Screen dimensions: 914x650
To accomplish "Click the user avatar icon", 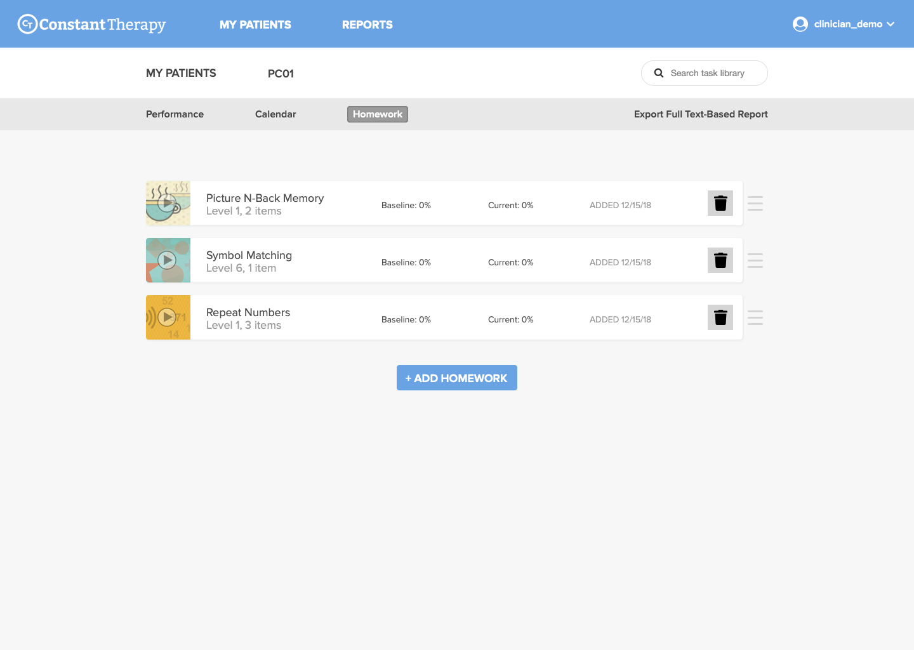I will 800,24.
